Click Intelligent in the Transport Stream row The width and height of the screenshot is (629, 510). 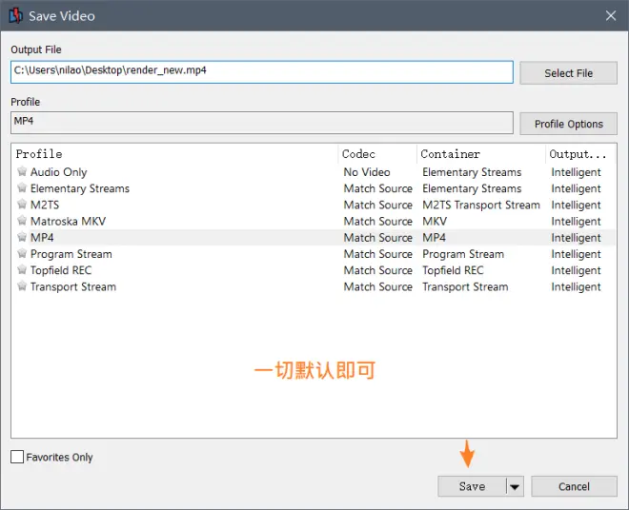pos(576,286)
